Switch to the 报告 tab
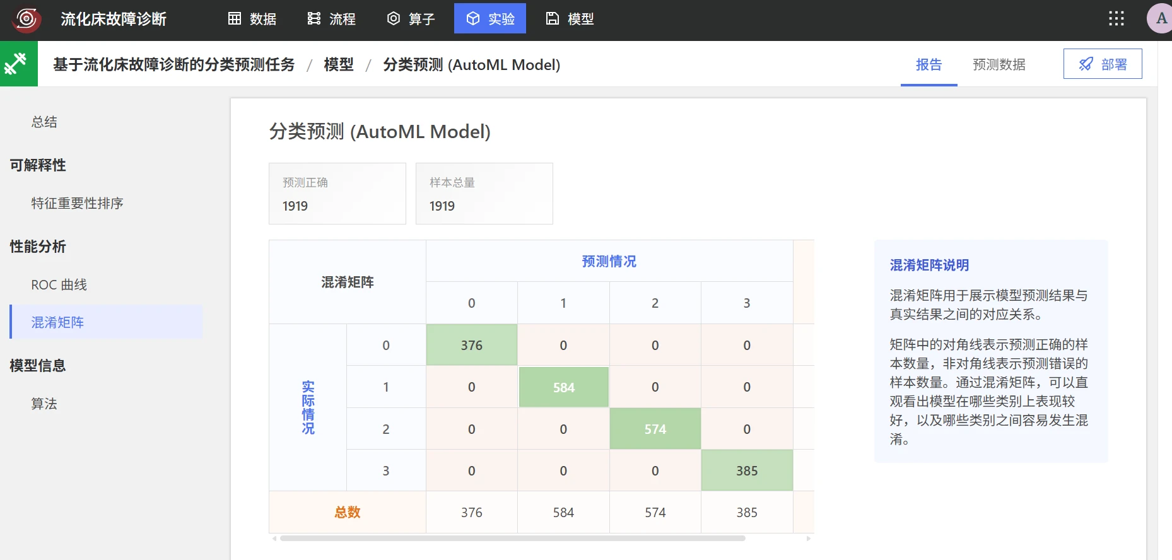The width and height of the screenshot is (1172, 560). coord(929,65)
